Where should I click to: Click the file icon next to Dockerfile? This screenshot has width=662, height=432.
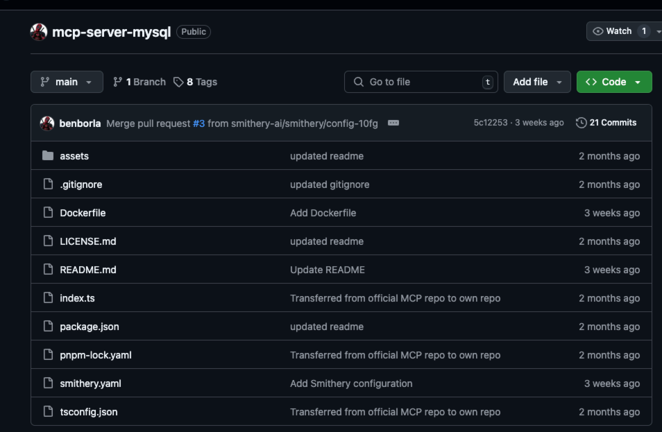tap(48, 212)
